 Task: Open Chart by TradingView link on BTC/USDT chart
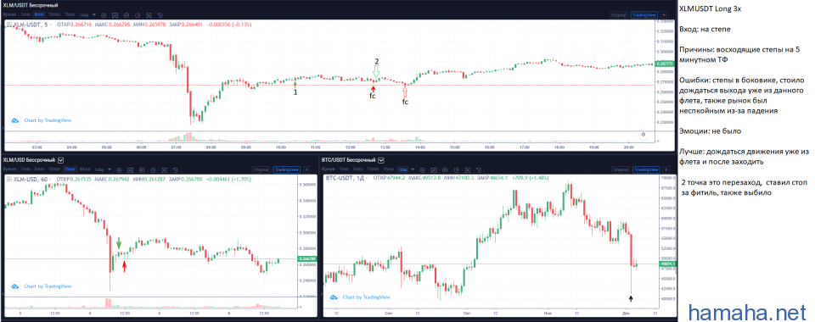[360, 297]
